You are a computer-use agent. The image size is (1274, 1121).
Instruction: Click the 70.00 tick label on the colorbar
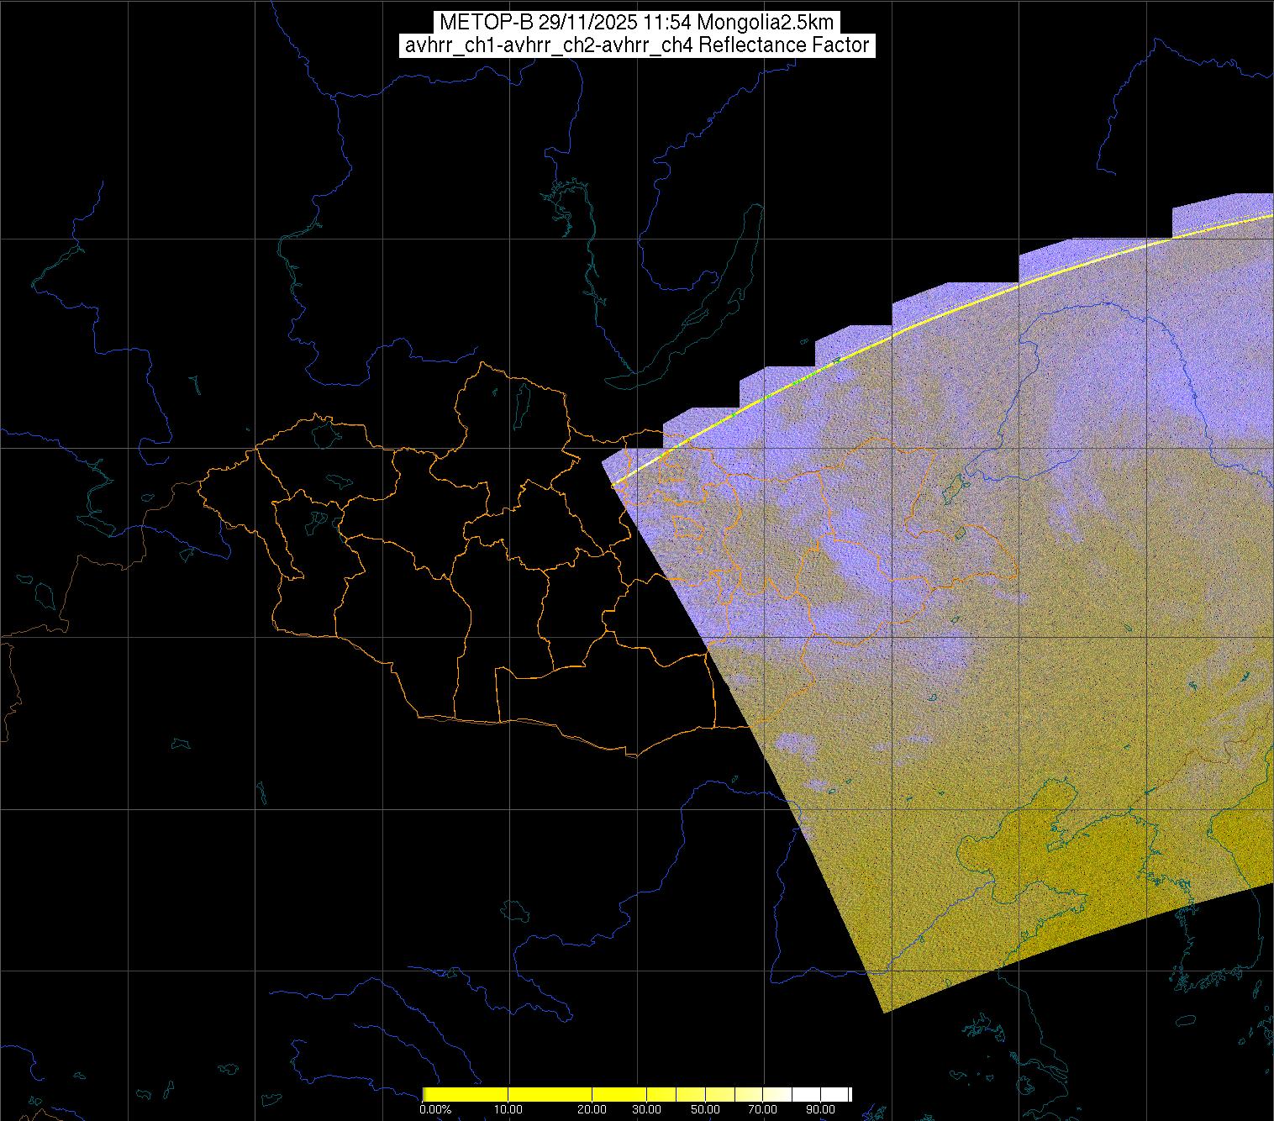pos(765,1109)
